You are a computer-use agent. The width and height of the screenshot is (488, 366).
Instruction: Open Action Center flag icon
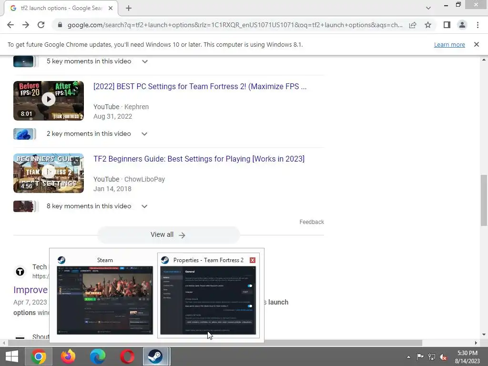point(420,356)
